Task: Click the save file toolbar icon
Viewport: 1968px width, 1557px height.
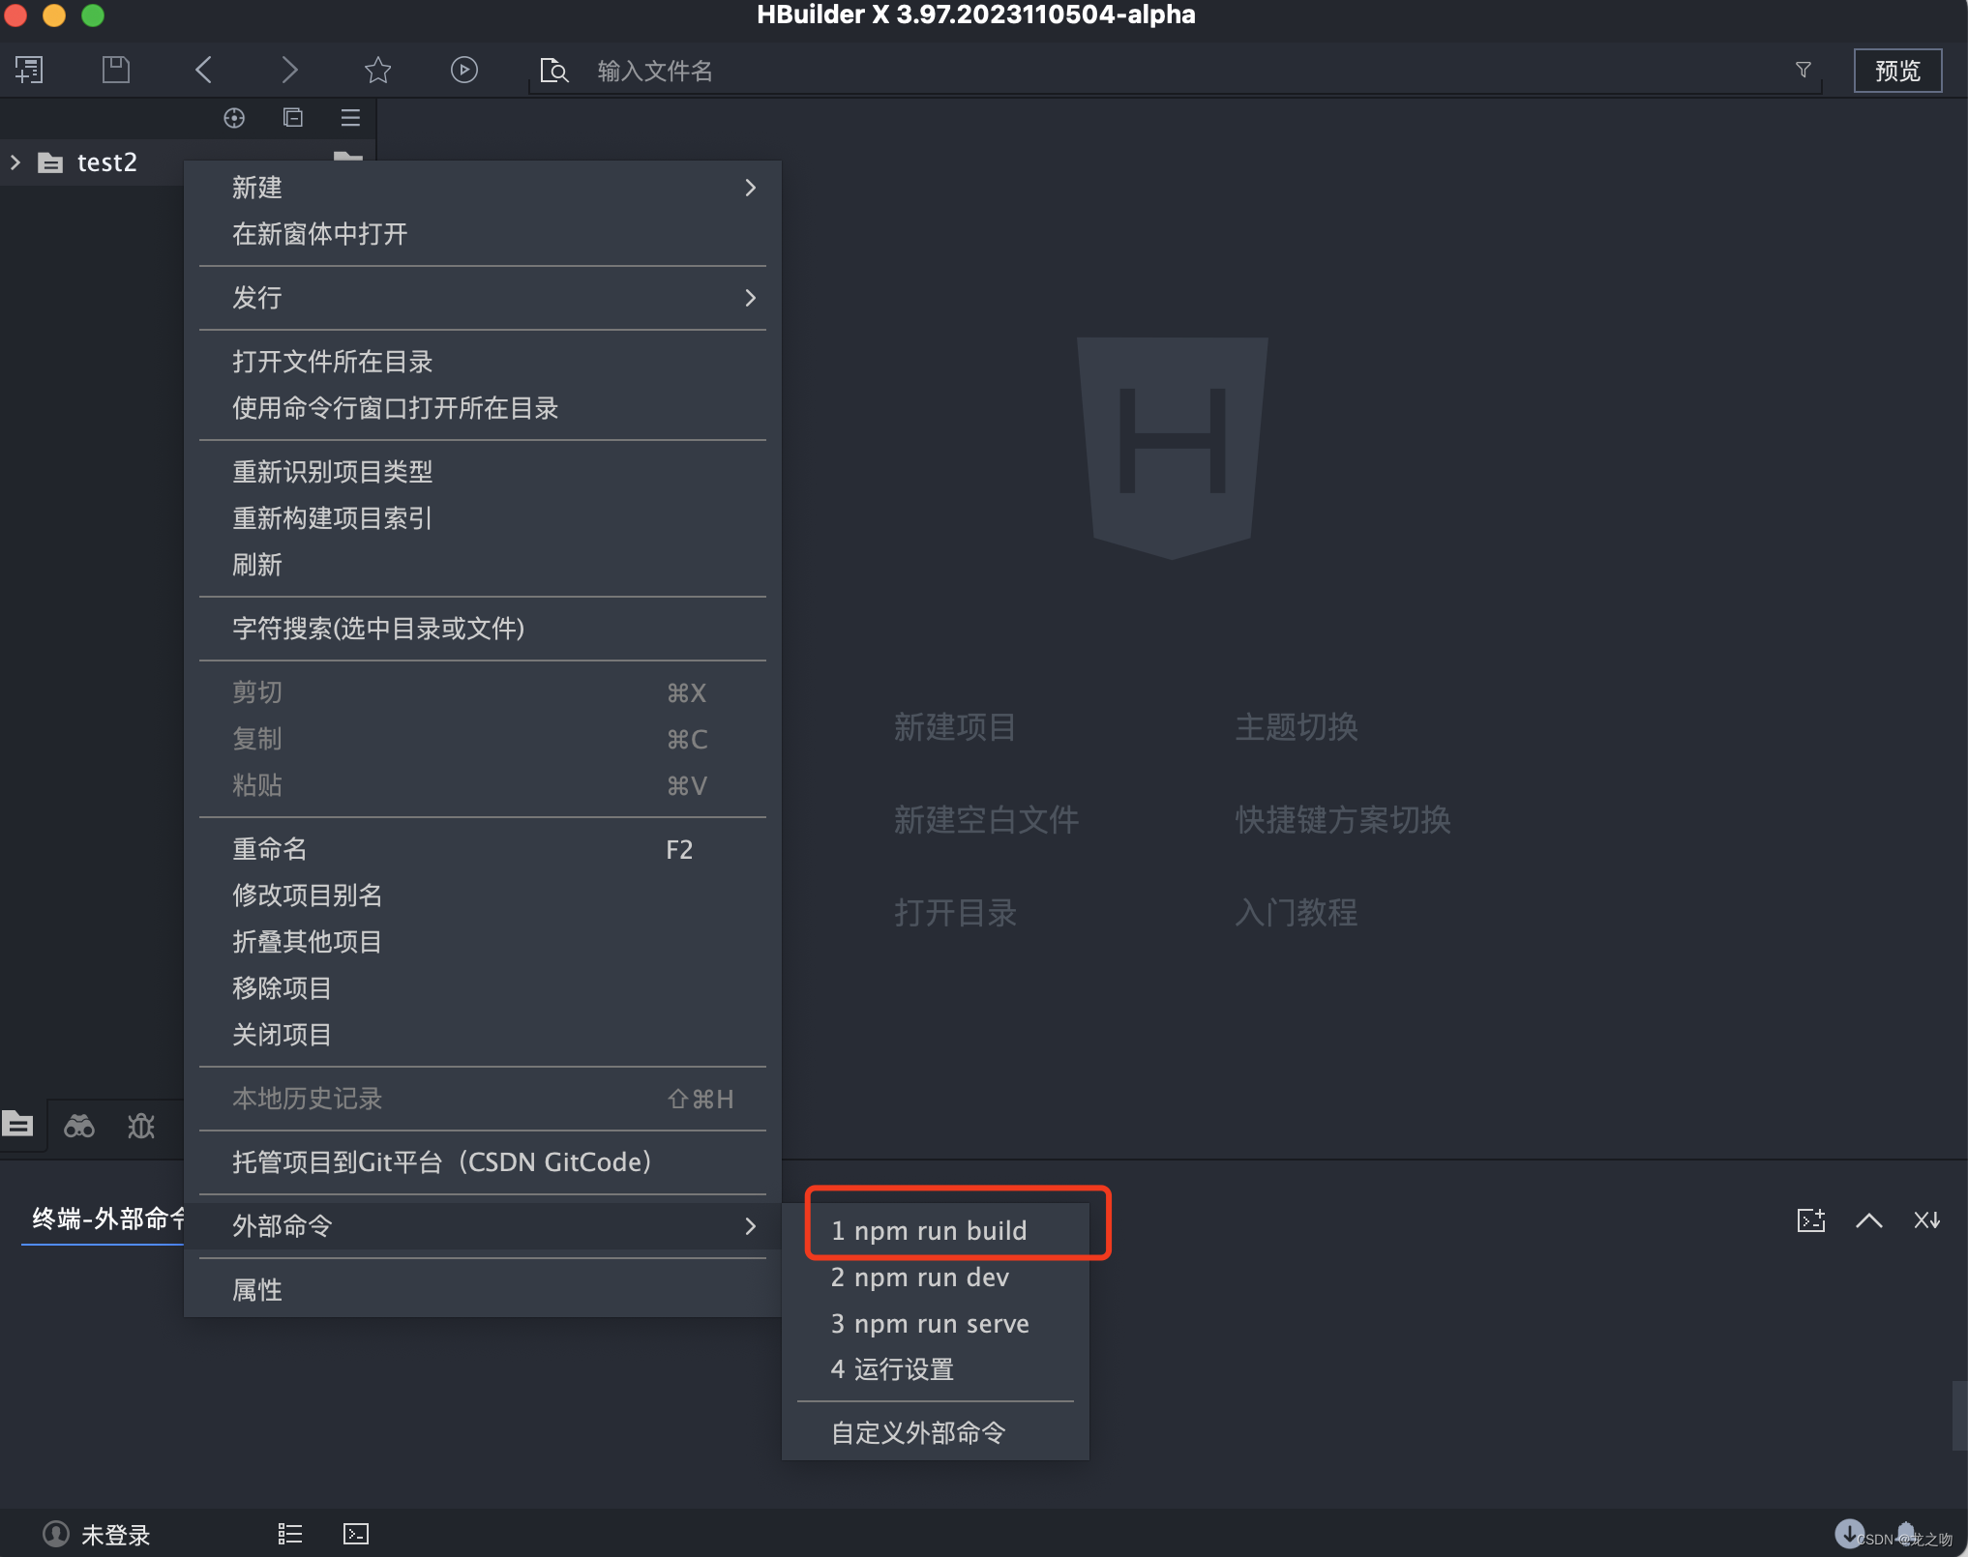Action: [116, 70]
